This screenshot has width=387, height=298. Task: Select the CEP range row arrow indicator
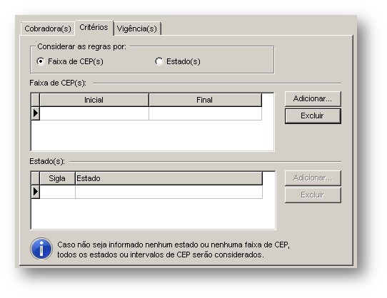pos(36,113)
